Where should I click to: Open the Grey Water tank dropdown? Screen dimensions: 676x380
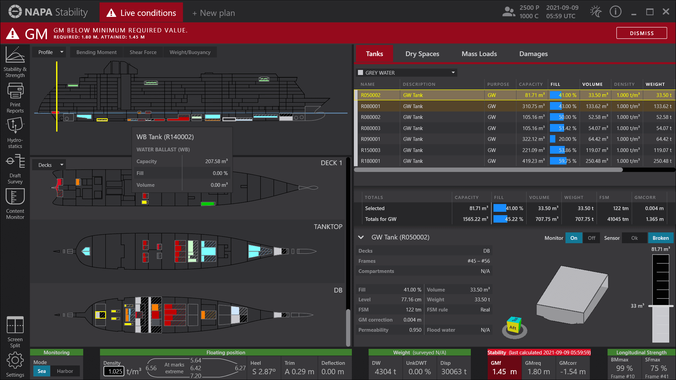[453, 72]
